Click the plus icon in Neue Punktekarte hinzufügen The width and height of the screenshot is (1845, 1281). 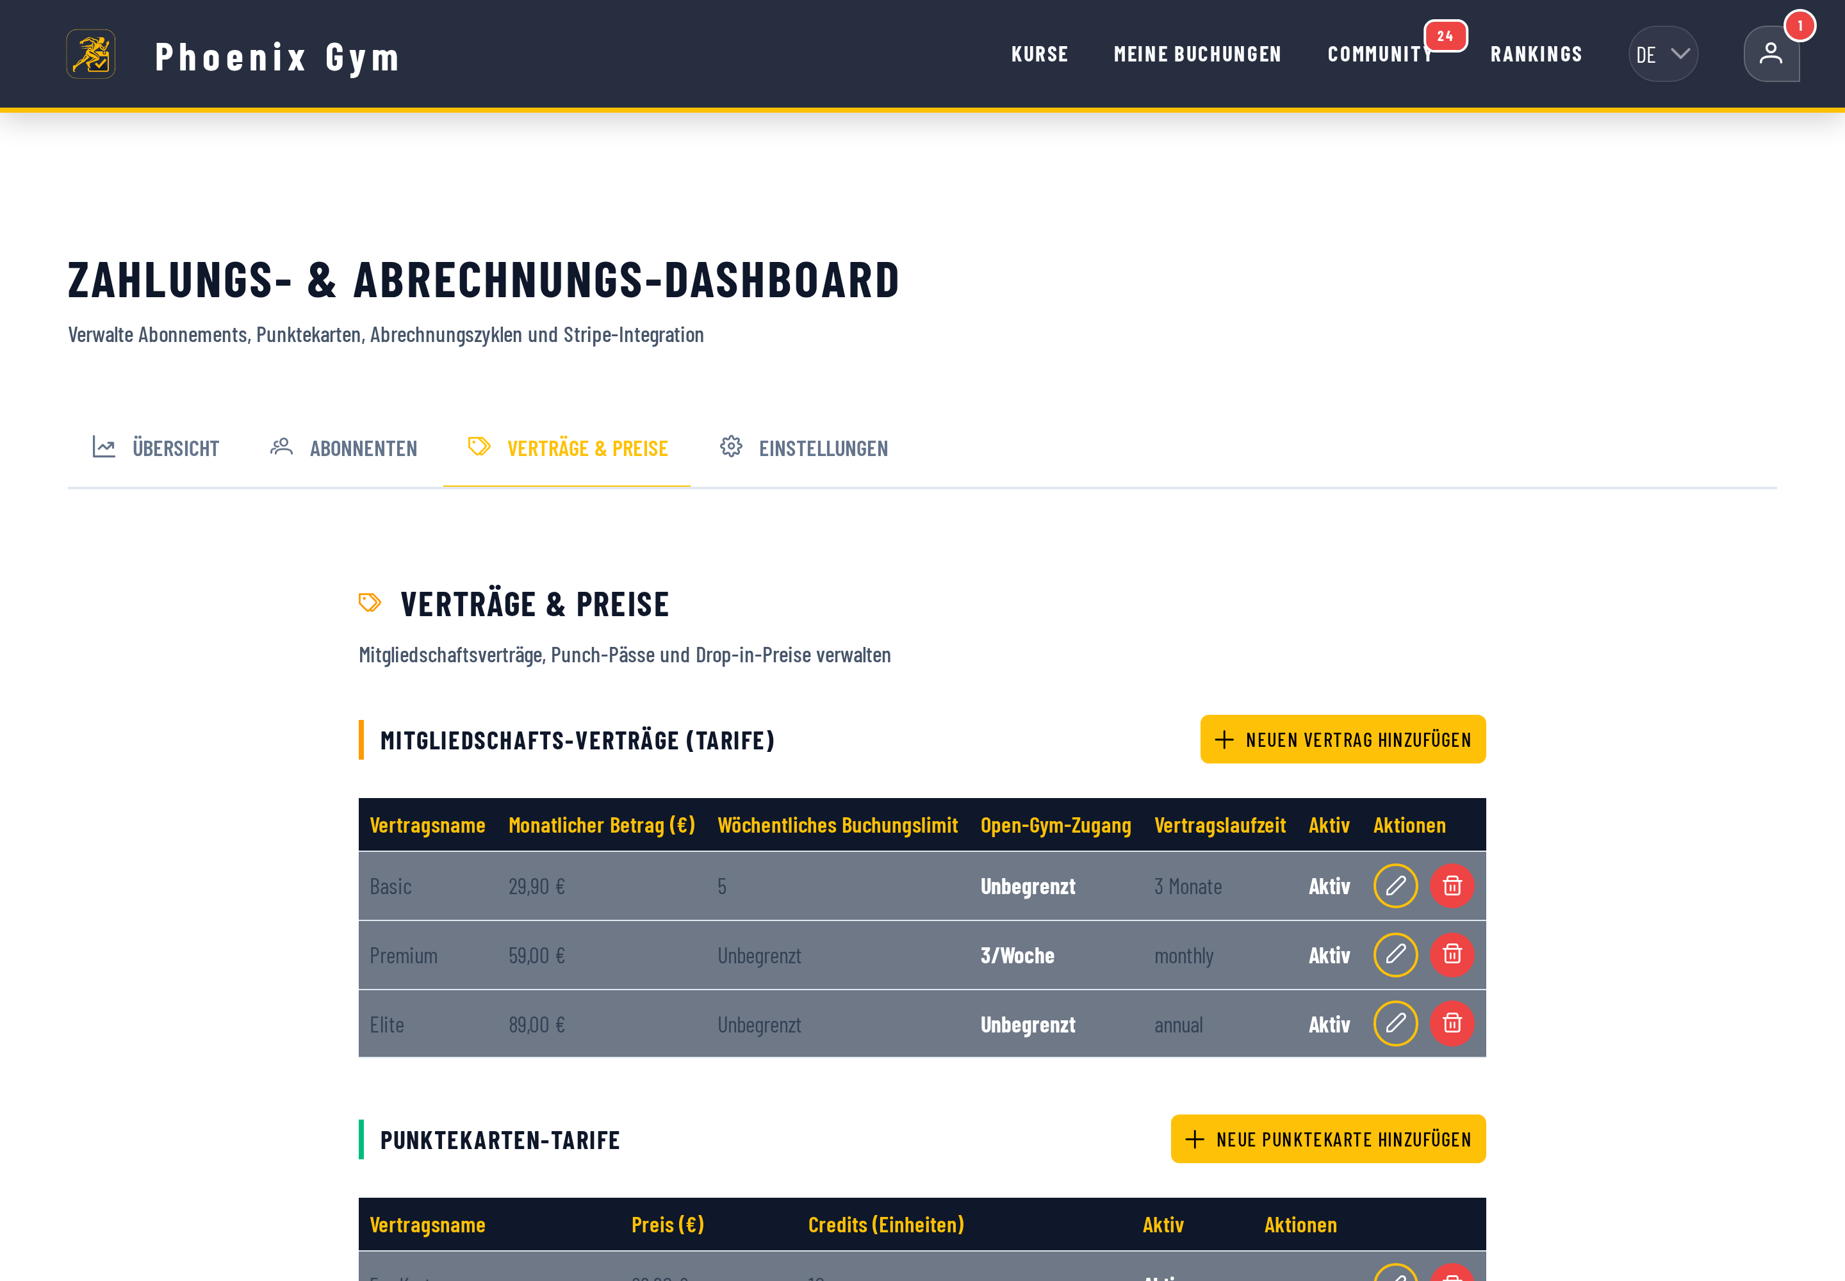tap(1195, 1139)
